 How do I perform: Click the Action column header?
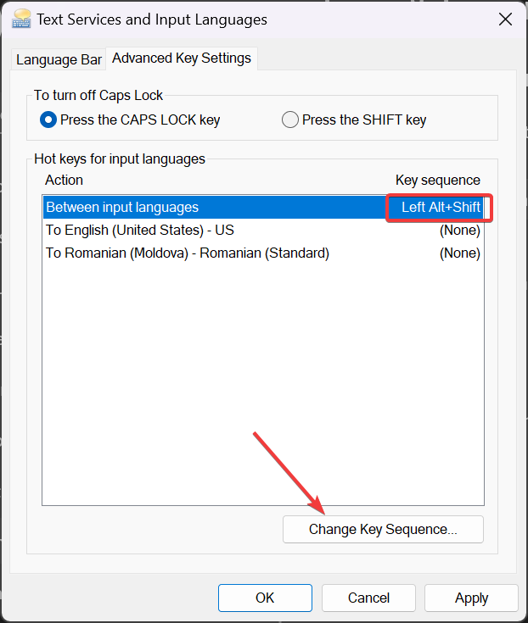[x=64, y=180]
